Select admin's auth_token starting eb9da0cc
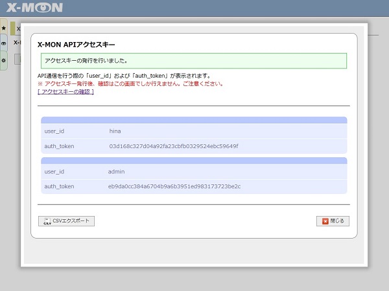This screenshot has height=291, width=389. 174,186
